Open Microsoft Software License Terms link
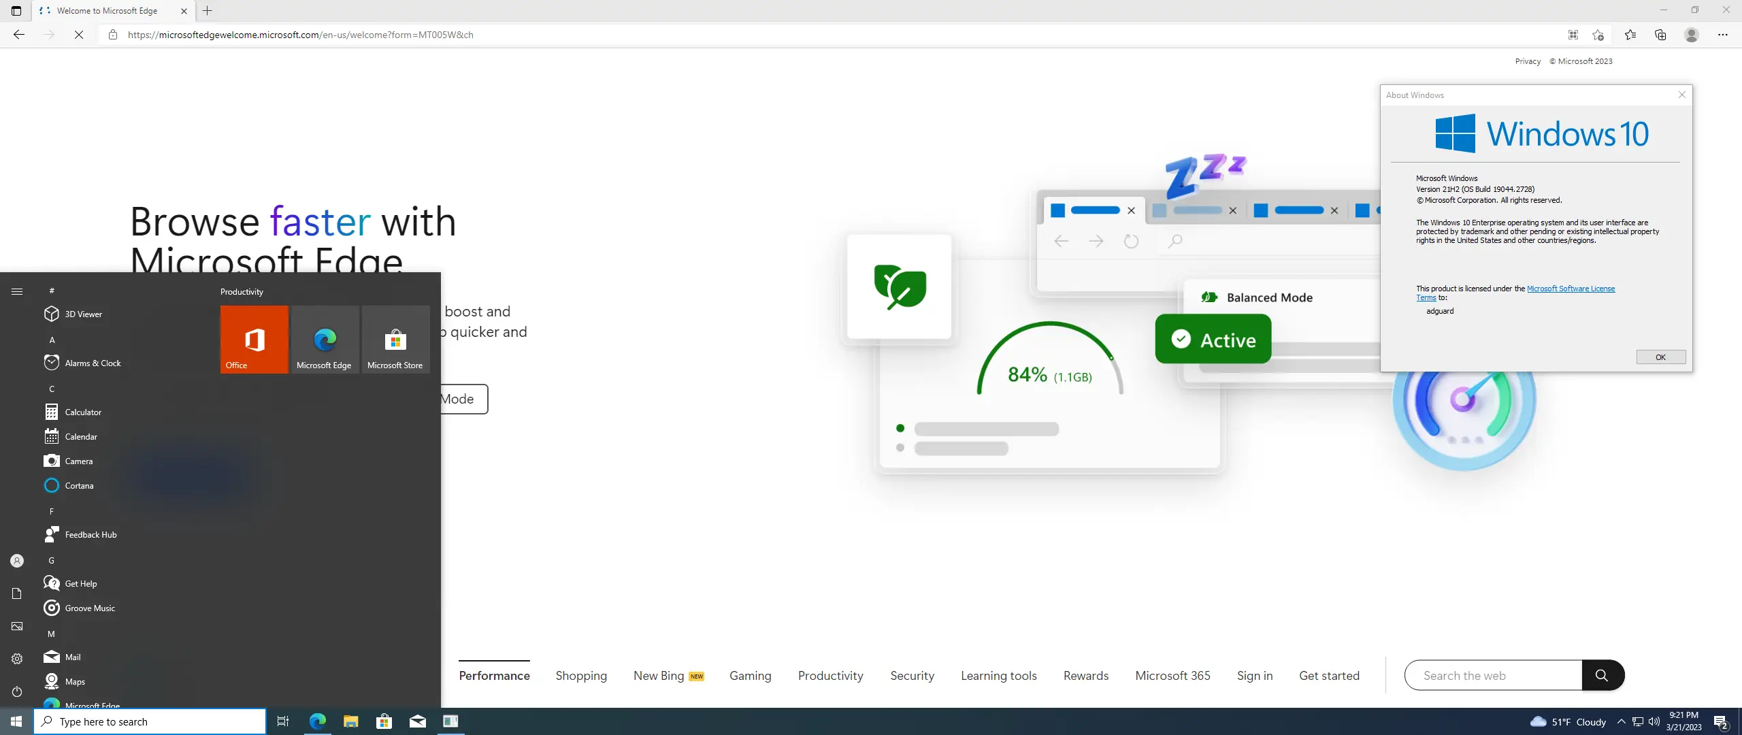Screen dimensions: 1742x735 pos(1571,289)
